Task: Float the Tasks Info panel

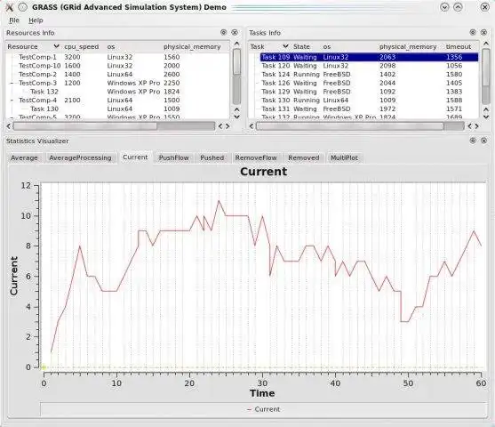Action: click(x=473, y=32)
